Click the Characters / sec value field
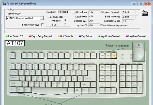Screen dimensions: 153x105 (x=128, y=21)
